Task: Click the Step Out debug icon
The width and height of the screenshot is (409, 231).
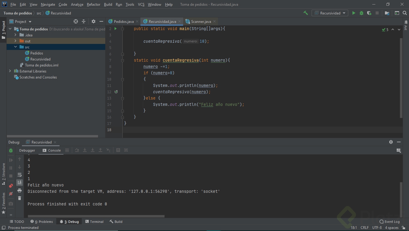Action: coord(100,150)
